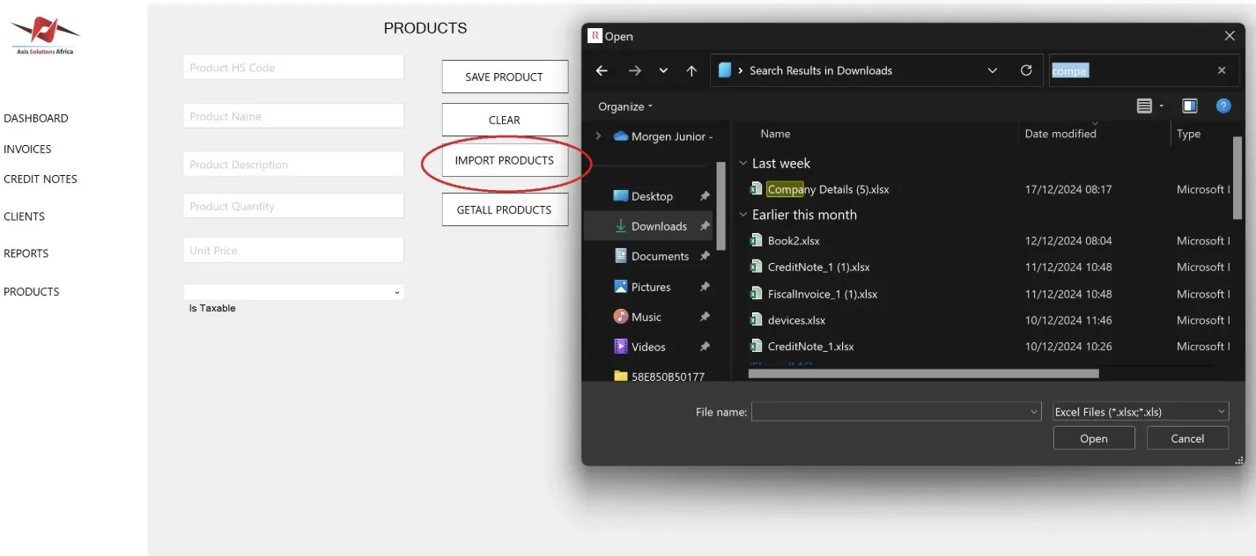Click the Open button
Screen dimensions: 1256x556
pyautogui.click(x=1094, y=438)
